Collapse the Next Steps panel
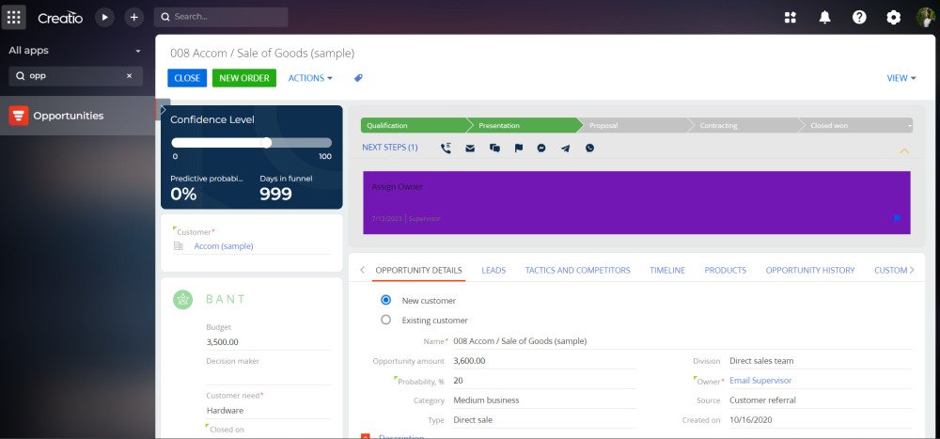The width and height of the screenshot is (940, 439). pos(904,150)
